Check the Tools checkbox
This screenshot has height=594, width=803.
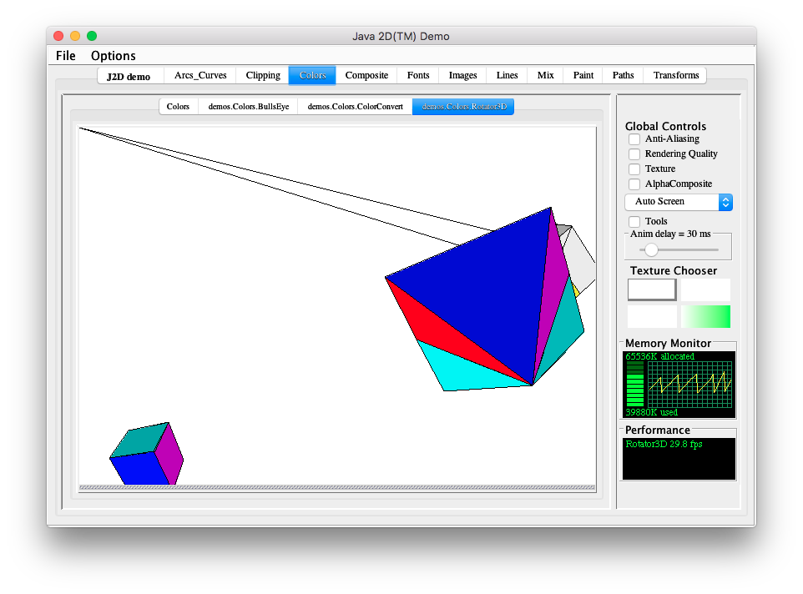634,222
